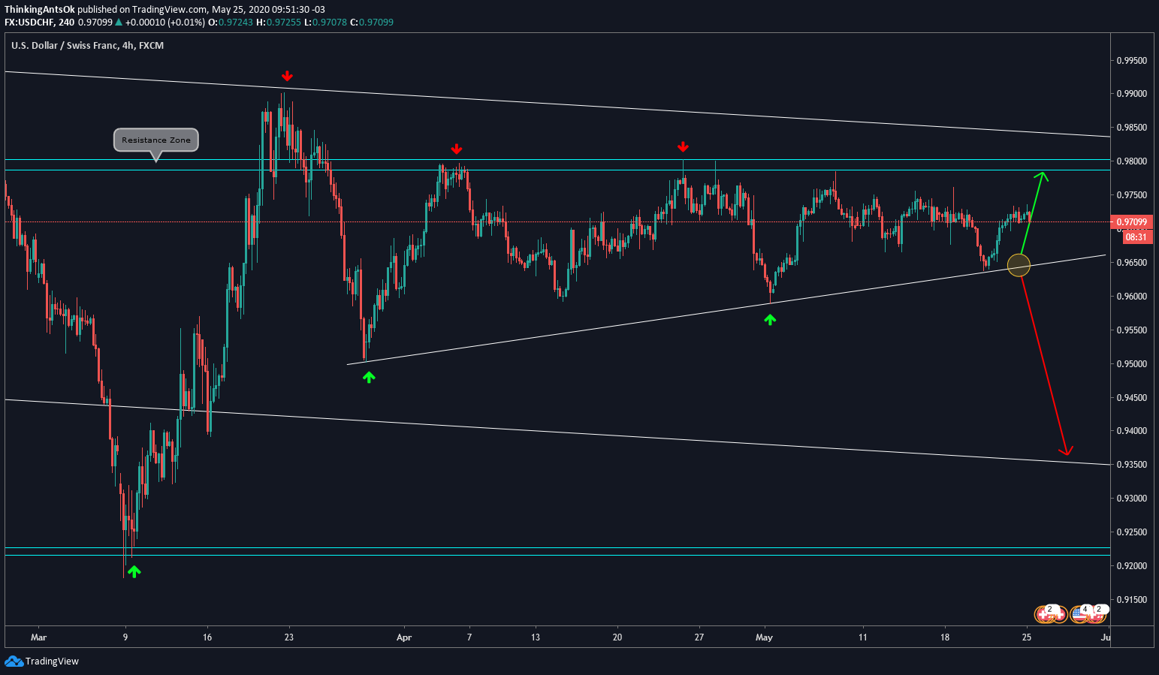Click the 20 date label on time axis
Screen dimensions: 1159x675
(617, 637)
